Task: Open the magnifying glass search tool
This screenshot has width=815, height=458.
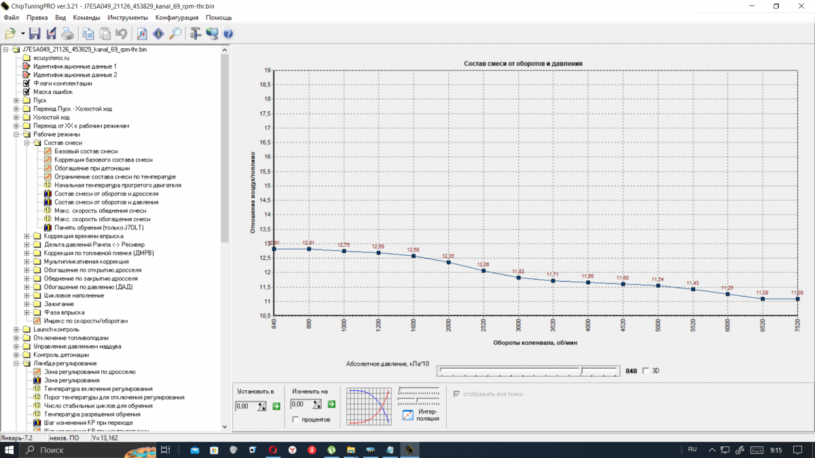Action: click(x=175, y=33)
